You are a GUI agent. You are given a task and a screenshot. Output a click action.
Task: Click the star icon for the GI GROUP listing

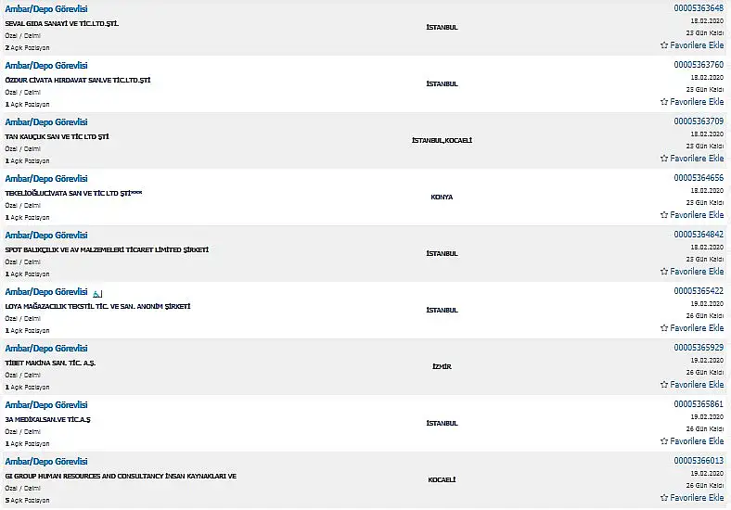point(664,498)
